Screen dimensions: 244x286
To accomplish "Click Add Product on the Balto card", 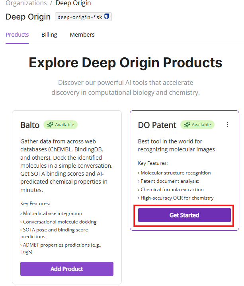I will pos(67,269).
